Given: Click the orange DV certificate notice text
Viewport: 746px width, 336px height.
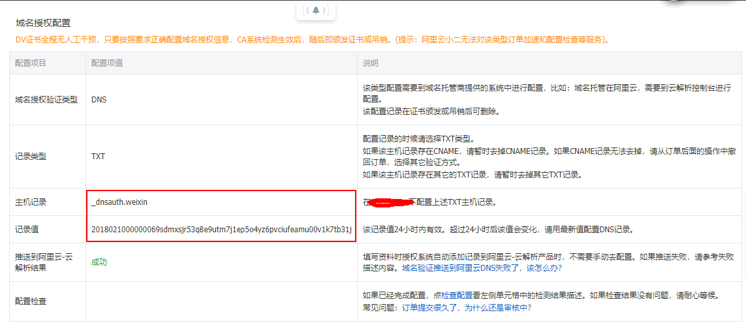Looking at the screenshot, I should [x=313, y=39].
